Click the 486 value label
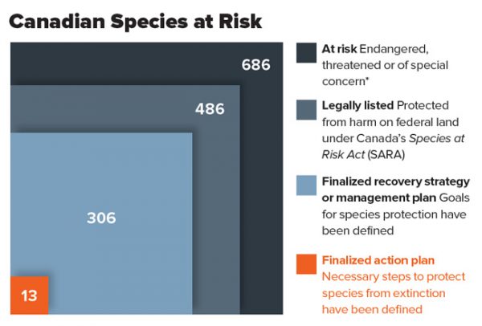Image resolution: width=482 pixels, height=326 pixels. (210, 108)
